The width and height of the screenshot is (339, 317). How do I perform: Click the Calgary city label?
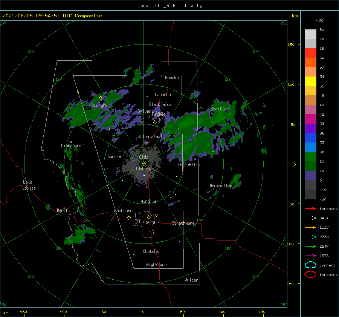point(147,222)
